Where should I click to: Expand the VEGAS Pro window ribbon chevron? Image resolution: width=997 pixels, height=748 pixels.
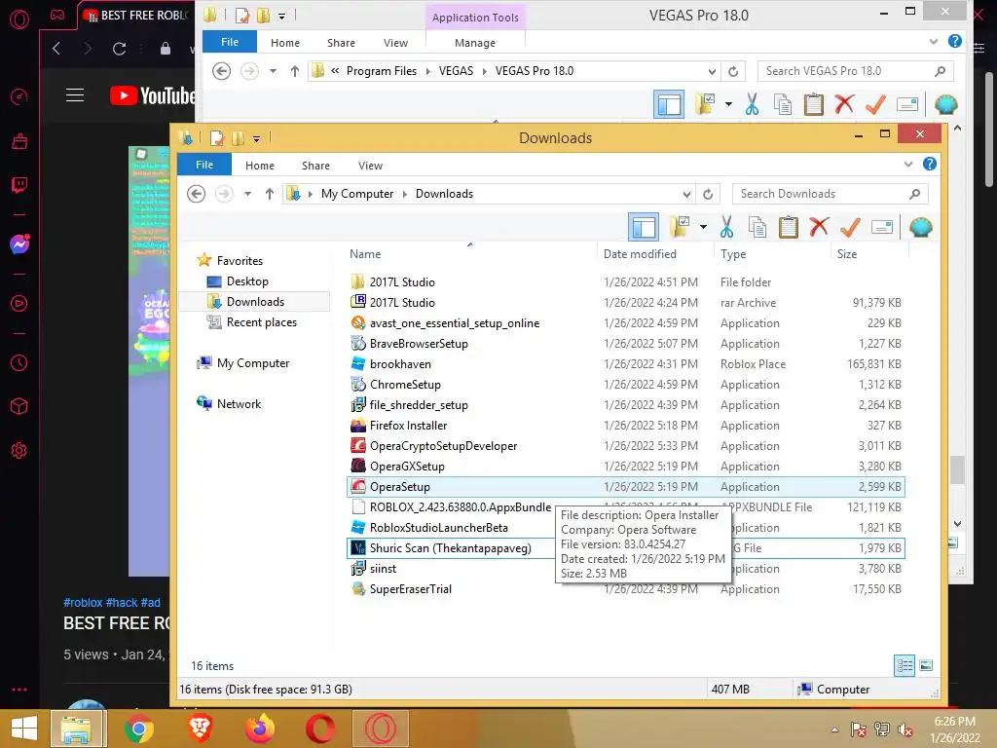pos(934,41)
